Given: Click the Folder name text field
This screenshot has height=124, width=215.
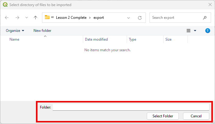Looking at the screenshot, I should 131,107.
